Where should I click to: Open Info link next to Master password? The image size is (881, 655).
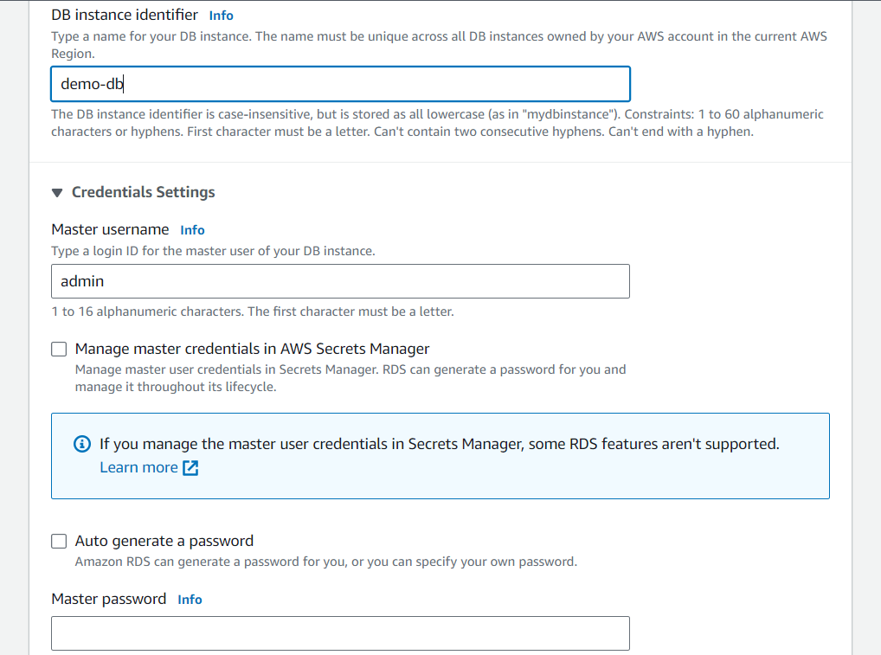tap(190, 600)
